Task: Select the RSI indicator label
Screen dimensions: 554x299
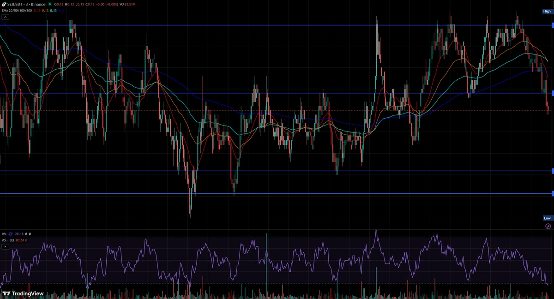Action: [4, 234]
